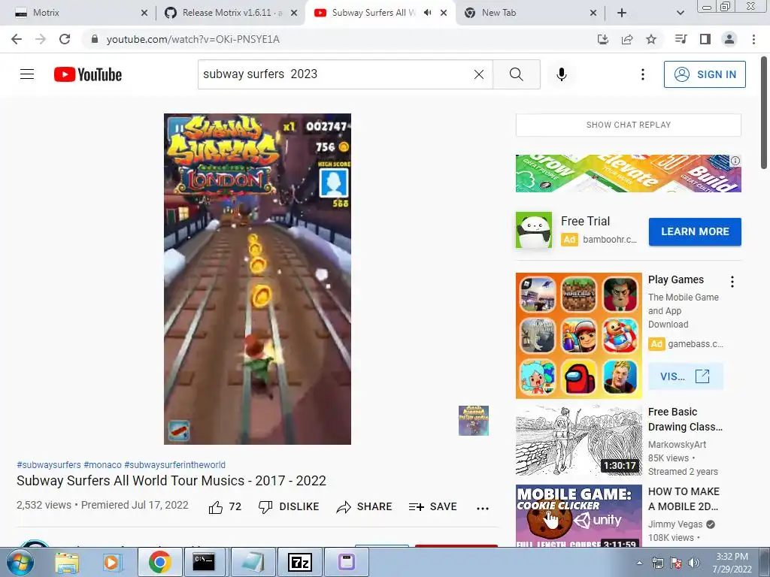
Task: Open the Jimmy Vegas channel name
Action: pos(675,524)
